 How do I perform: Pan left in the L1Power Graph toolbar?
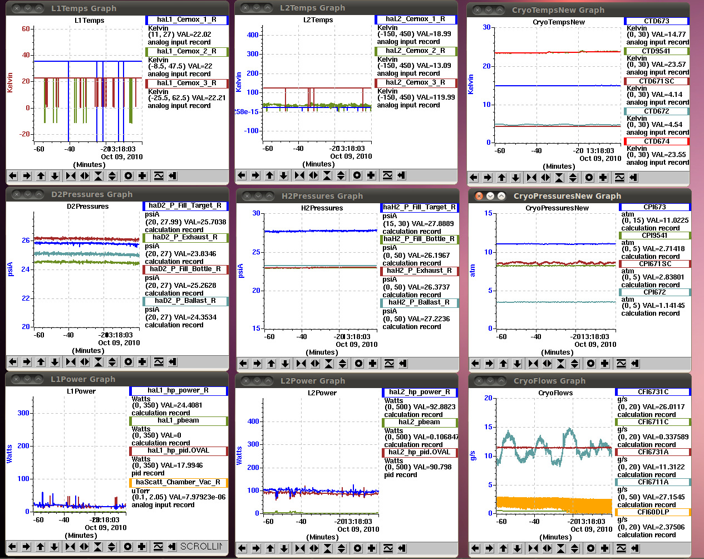[12, 547]
